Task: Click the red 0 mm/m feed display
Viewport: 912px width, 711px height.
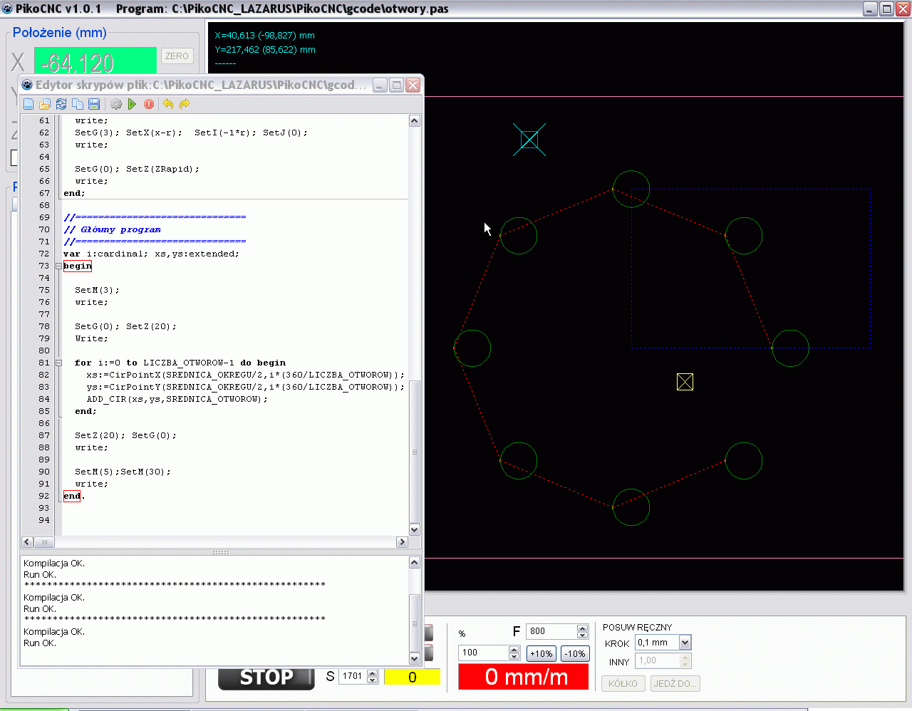Action: pos(524,677)
